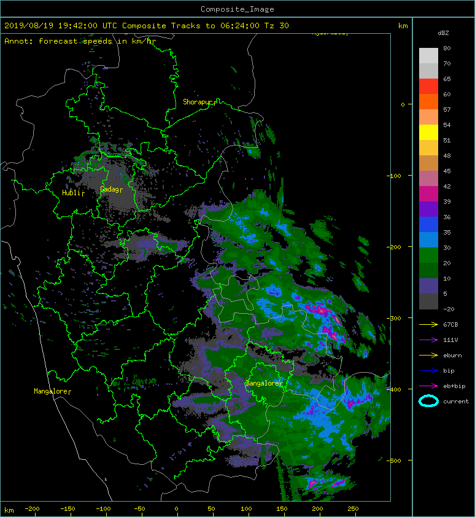Pick the dark gray swatch between 5 and -20 dBZ

(x=428, y=301)
